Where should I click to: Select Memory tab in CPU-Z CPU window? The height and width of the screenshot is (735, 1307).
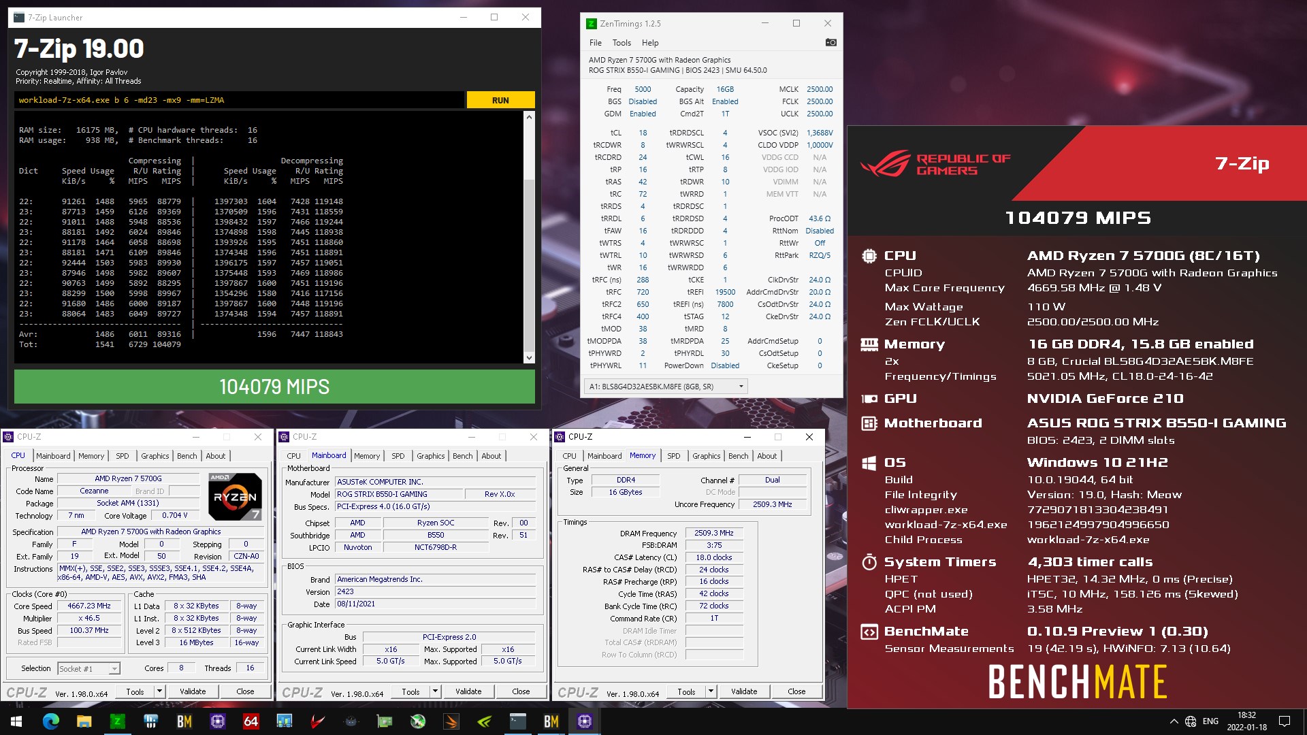click(91, 456)
